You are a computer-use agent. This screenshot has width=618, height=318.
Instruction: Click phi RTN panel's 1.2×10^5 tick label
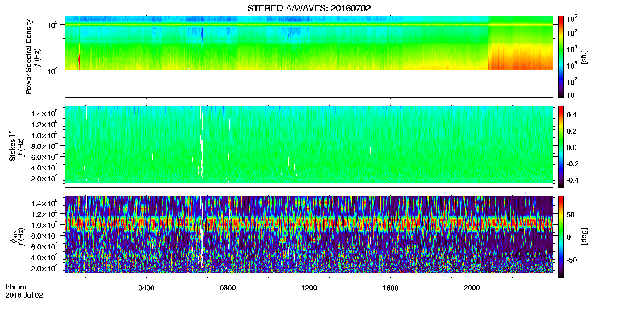click(x=45, y=214)
